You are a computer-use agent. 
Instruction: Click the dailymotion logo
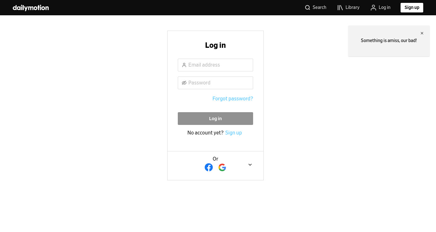31,8
